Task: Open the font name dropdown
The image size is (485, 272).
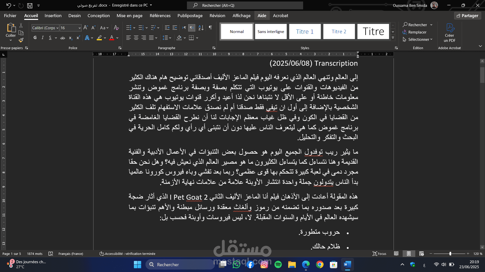Action: point(57,28)
